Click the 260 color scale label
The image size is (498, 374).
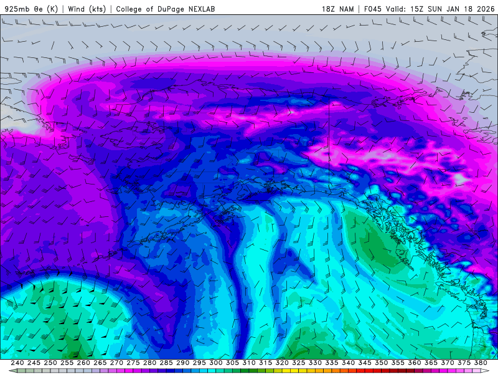coord(83,363)
